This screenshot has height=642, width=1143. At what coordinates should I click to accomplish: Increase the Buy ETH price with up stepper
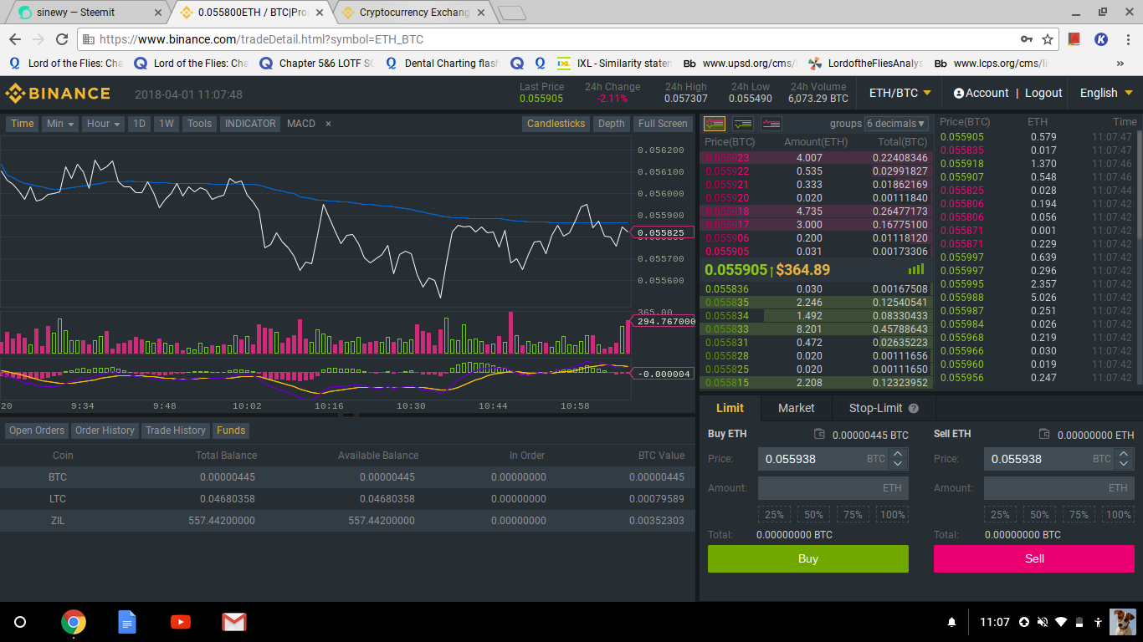[898, 454]
